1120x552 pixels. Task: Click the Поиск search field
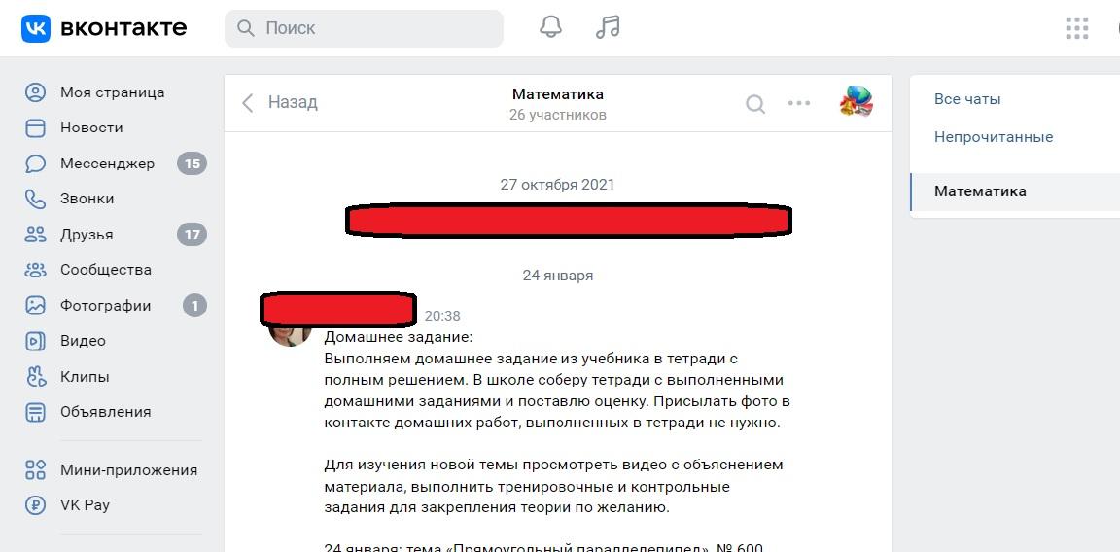[x=364, y=28]
